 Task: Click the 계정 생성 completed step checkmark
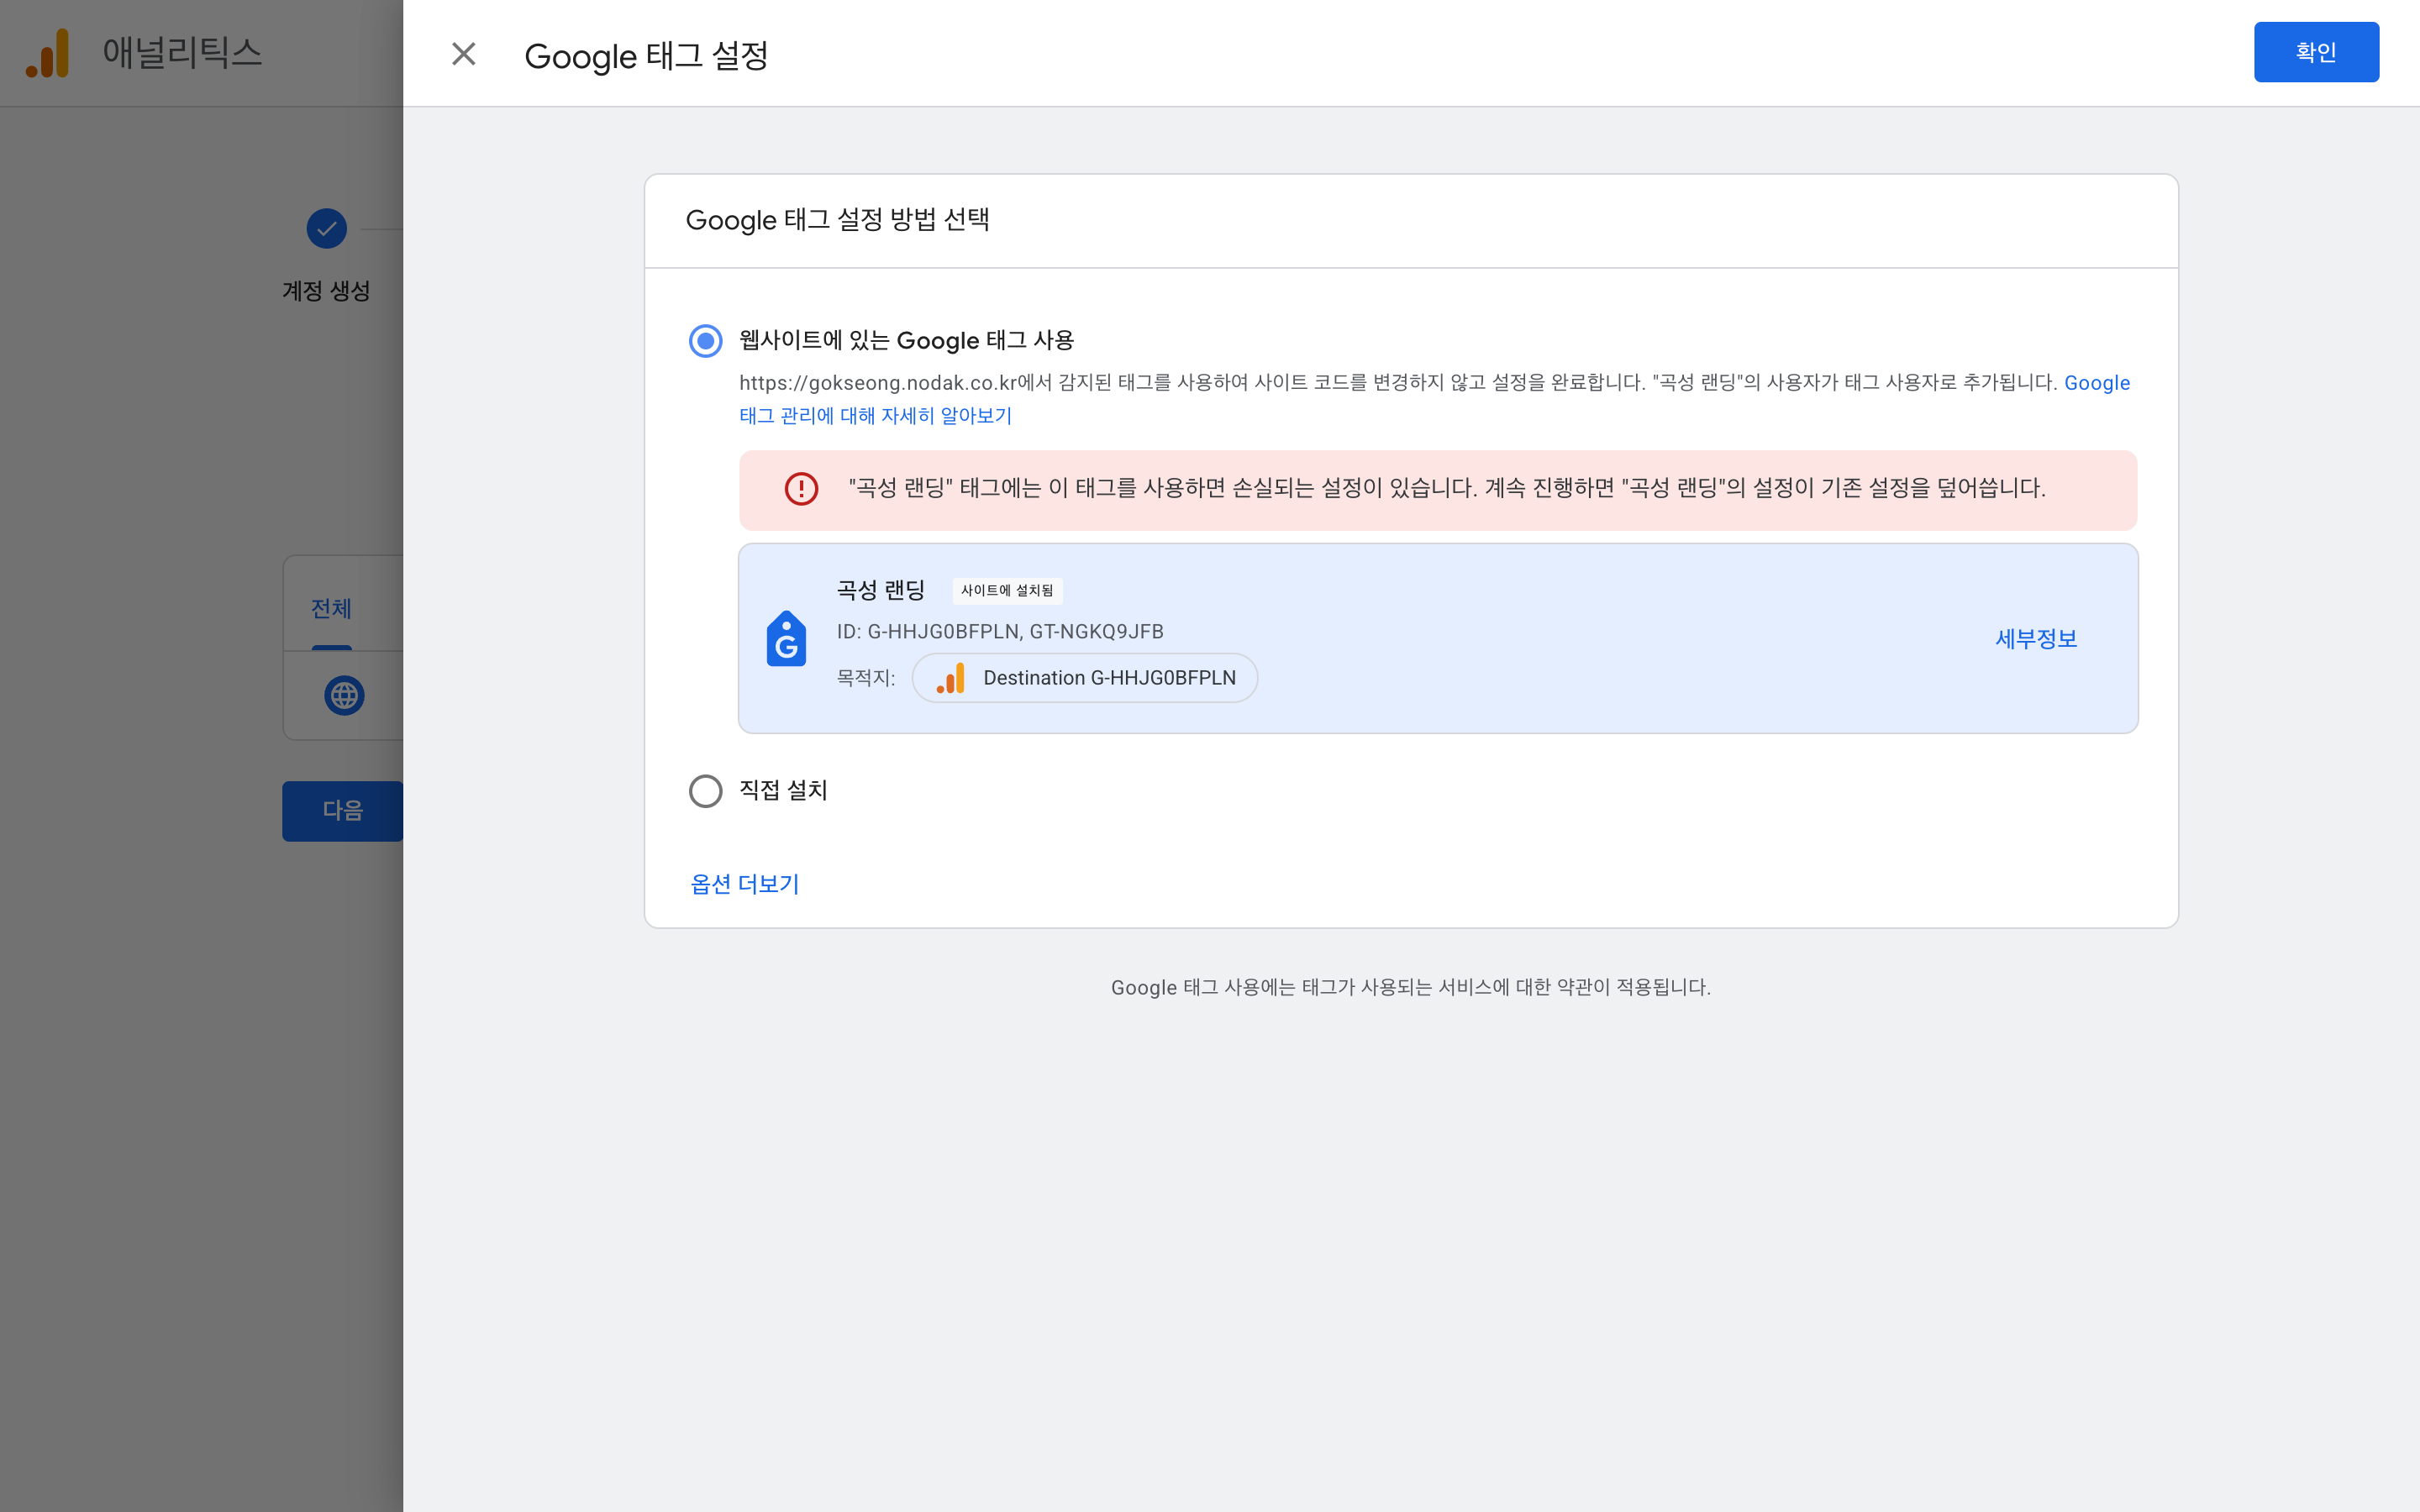(326, 229)
